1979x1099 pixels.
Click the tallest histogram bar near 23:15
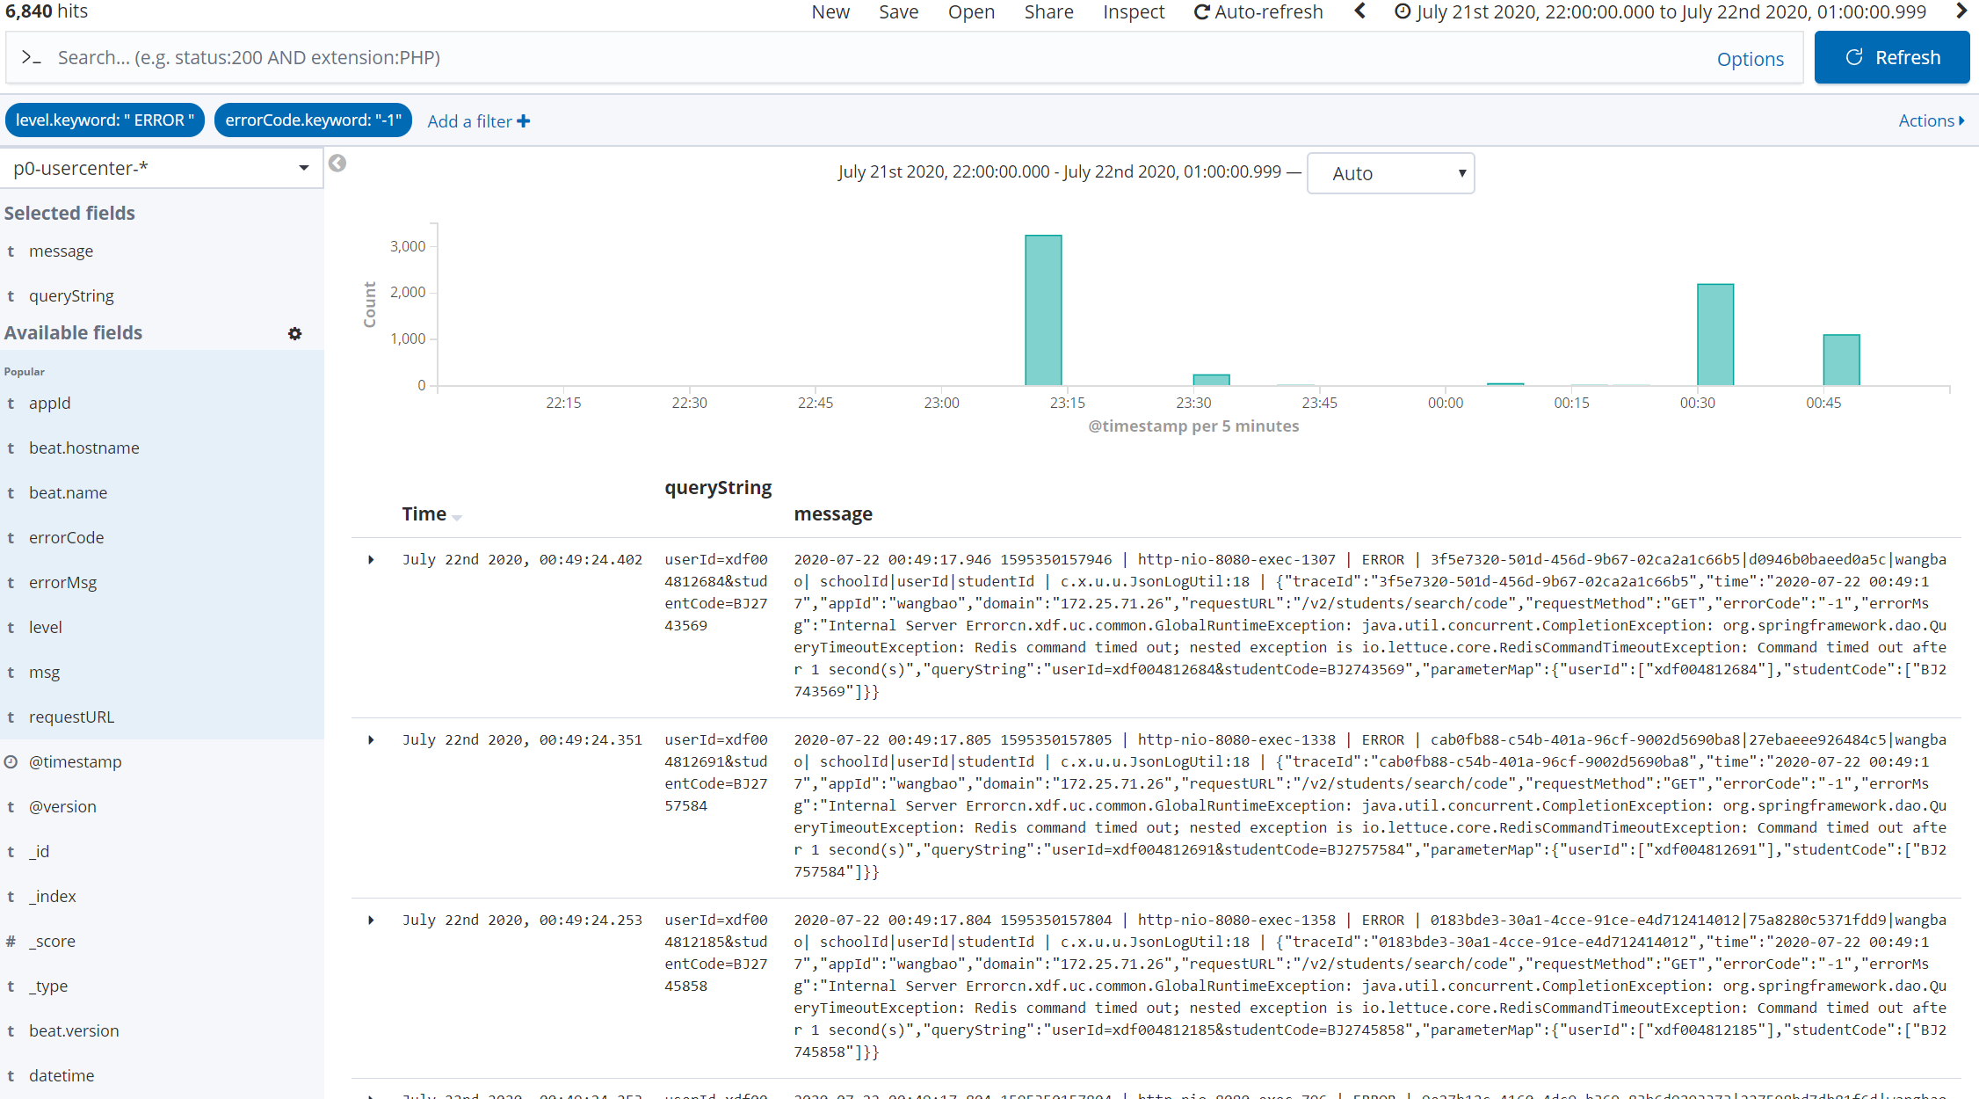click(1043, 309)
